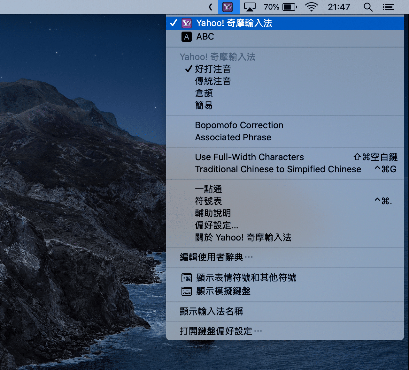The height and width of the screenshot is (370, 409).
Task: Open 關於 Yahoo! 奇摩輸入法
Action: tap(285, 237)
